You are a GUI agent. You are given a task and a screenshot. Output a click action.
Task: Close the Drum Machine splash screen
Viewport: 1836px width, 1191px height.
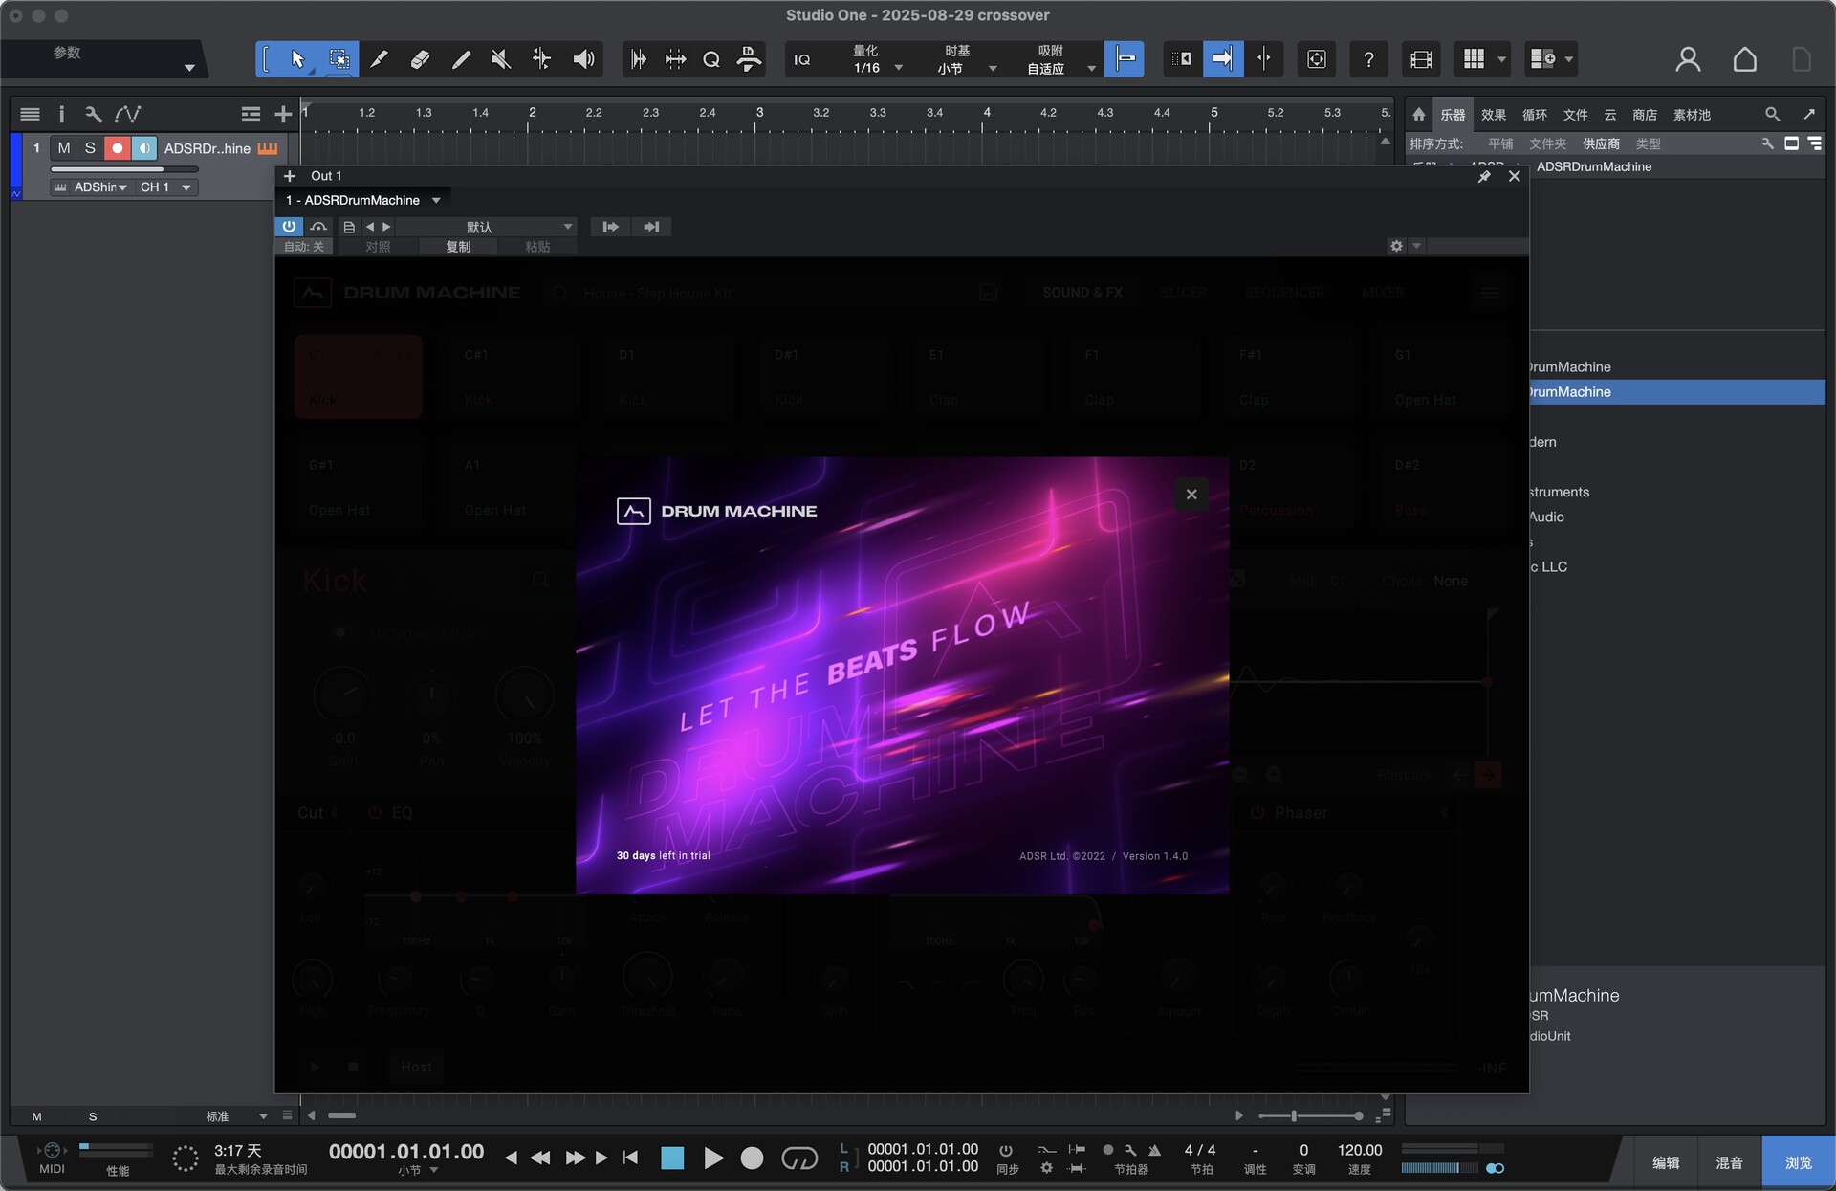pos(1191,495)
